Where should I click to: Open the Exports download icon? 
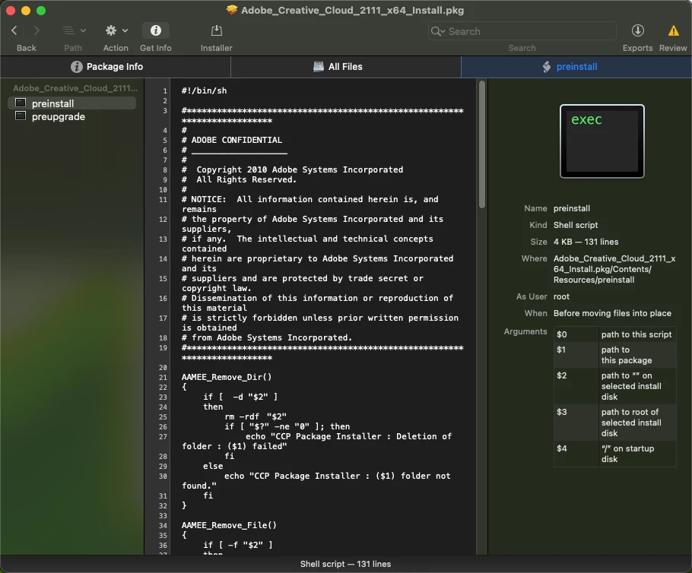[x=637, y=30]
